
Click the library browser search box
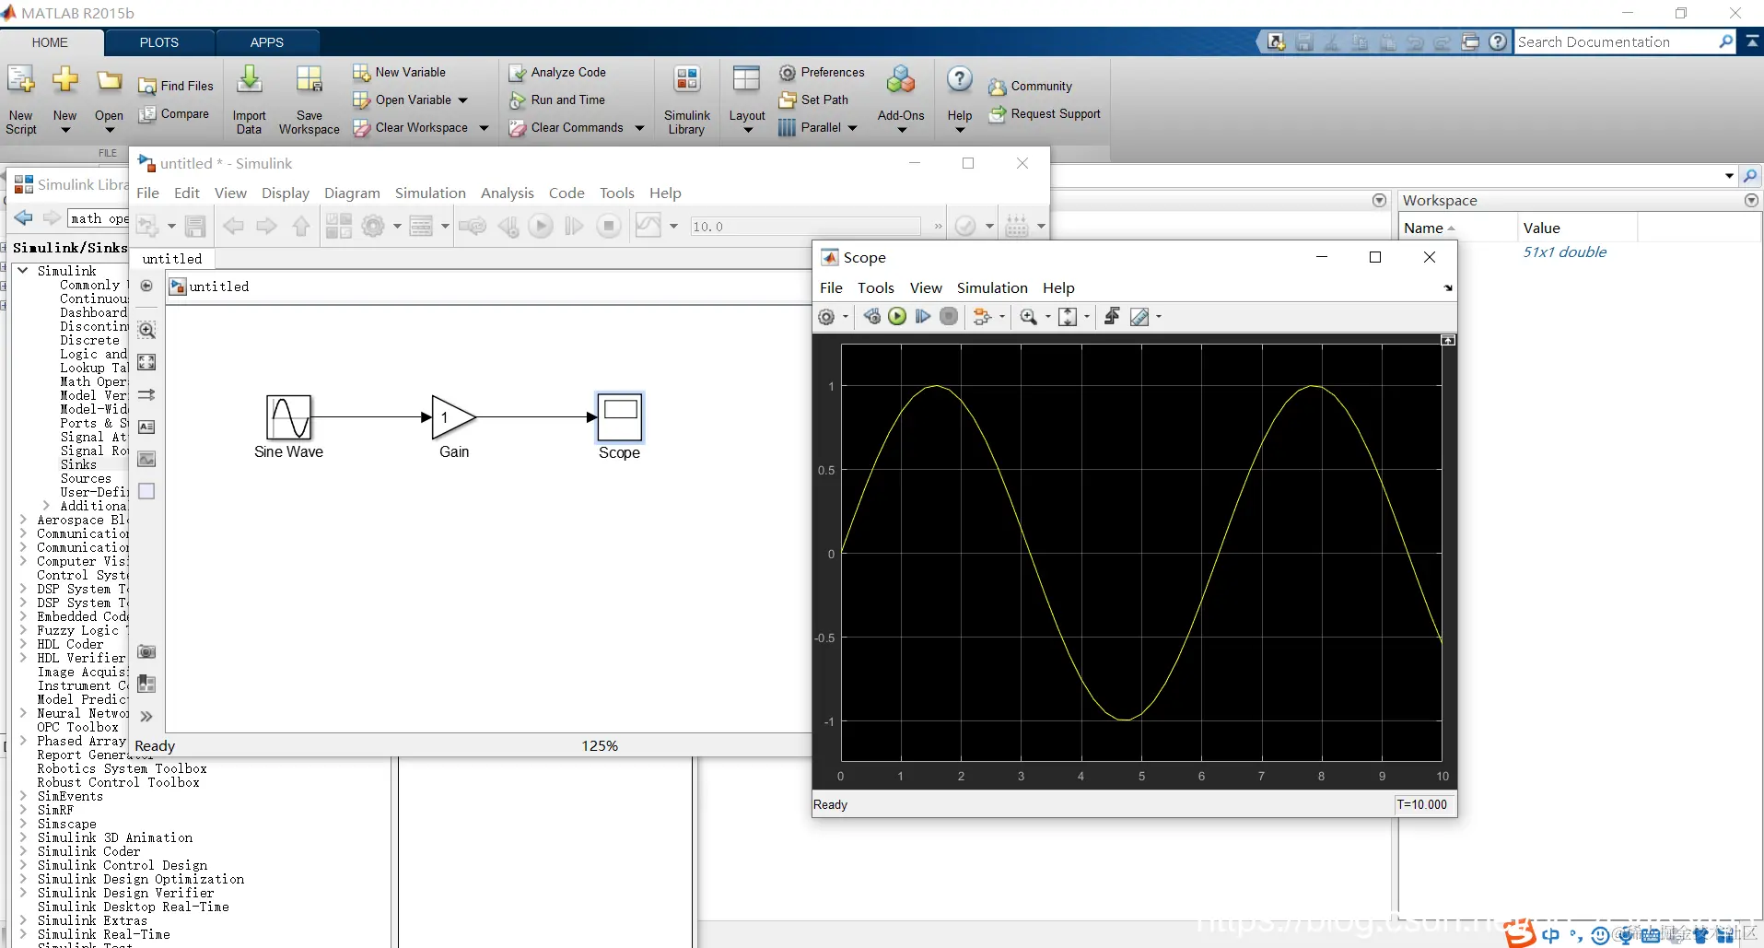click(x=99, y=218)
